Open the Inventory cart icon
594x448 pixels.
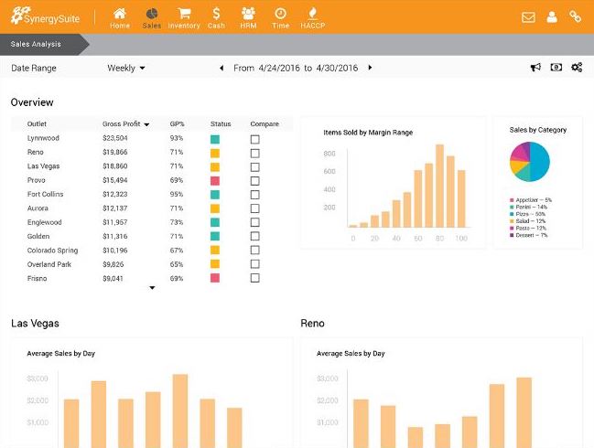coord(183,16)
